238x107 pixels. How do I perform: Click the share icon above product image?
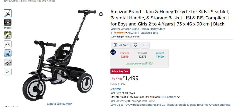[101, 14]
